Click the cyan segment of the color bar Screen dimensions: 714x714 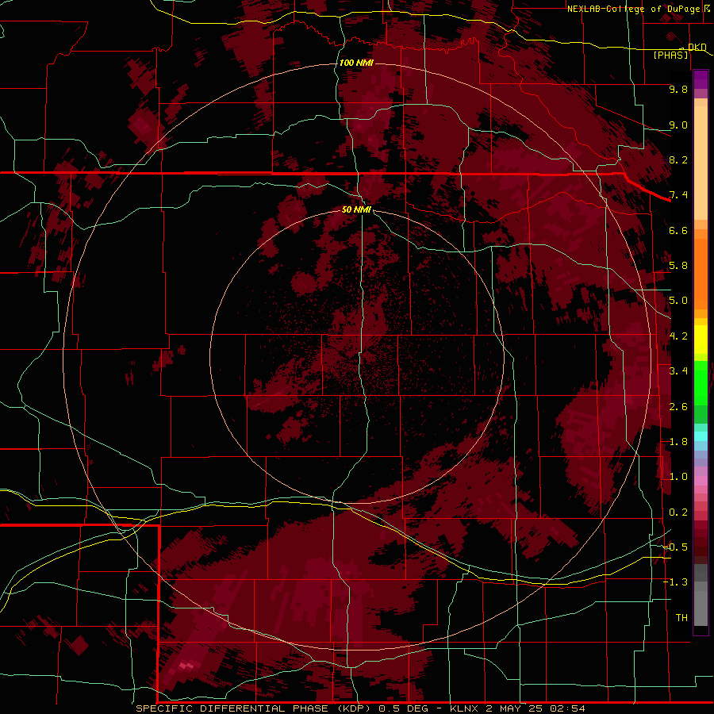coord(701,436)
